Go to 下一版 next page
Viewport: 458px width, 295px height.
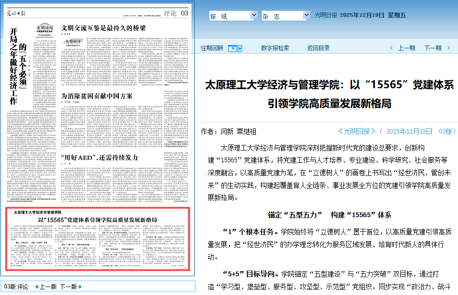coord(69,287)
